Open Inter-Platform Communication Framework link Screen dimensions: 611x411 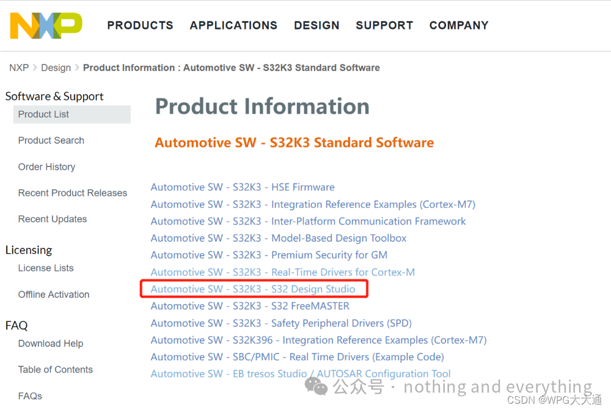point(308,221)
